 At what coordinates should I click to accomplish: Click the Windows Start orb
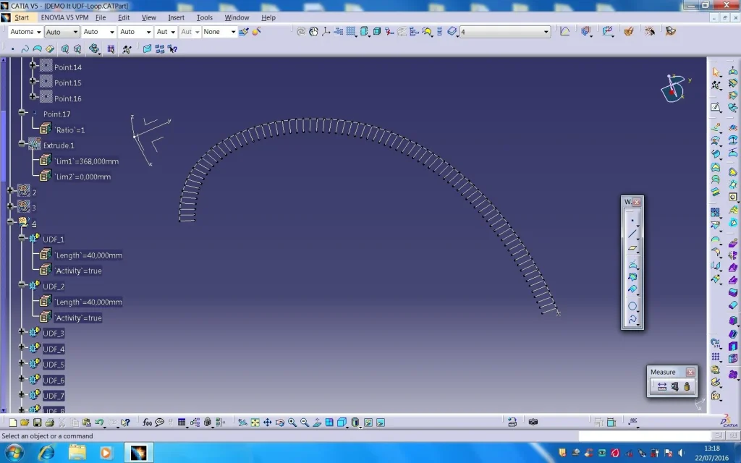click(x=14, y=453)
